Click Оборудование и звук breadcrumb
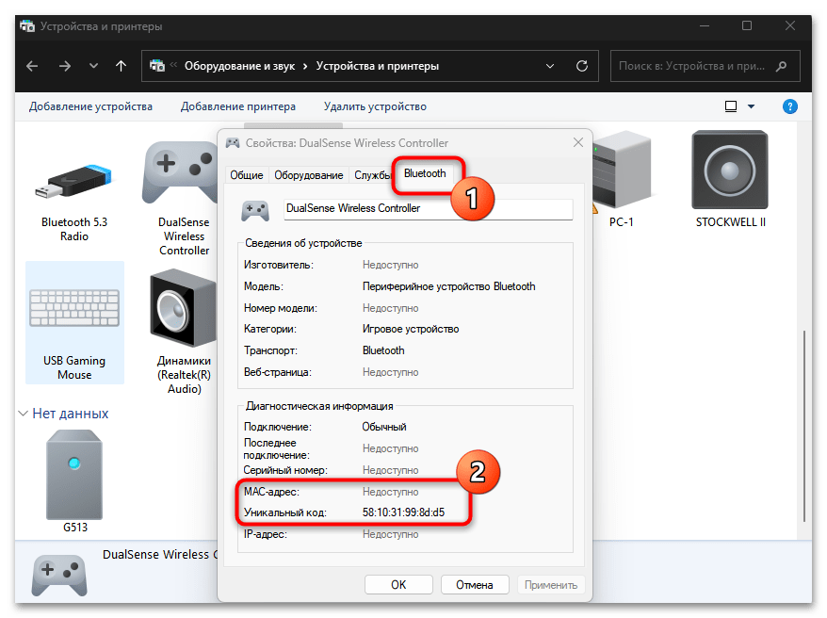 click(x=239, y=66)
